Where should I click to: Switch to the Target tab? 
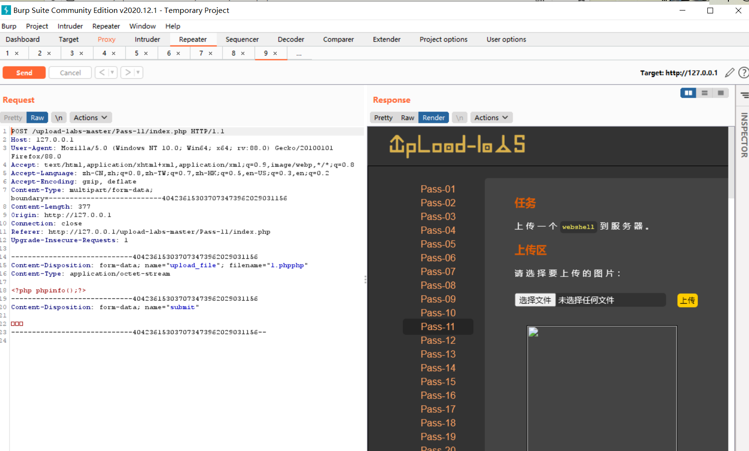click(x=68, y=39)
